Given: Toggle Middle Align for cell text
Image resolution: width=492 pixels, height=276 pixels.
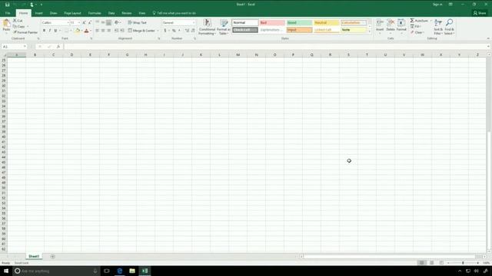Looking at the screenshot, I should pyautogui.click(x=103, y=22).
